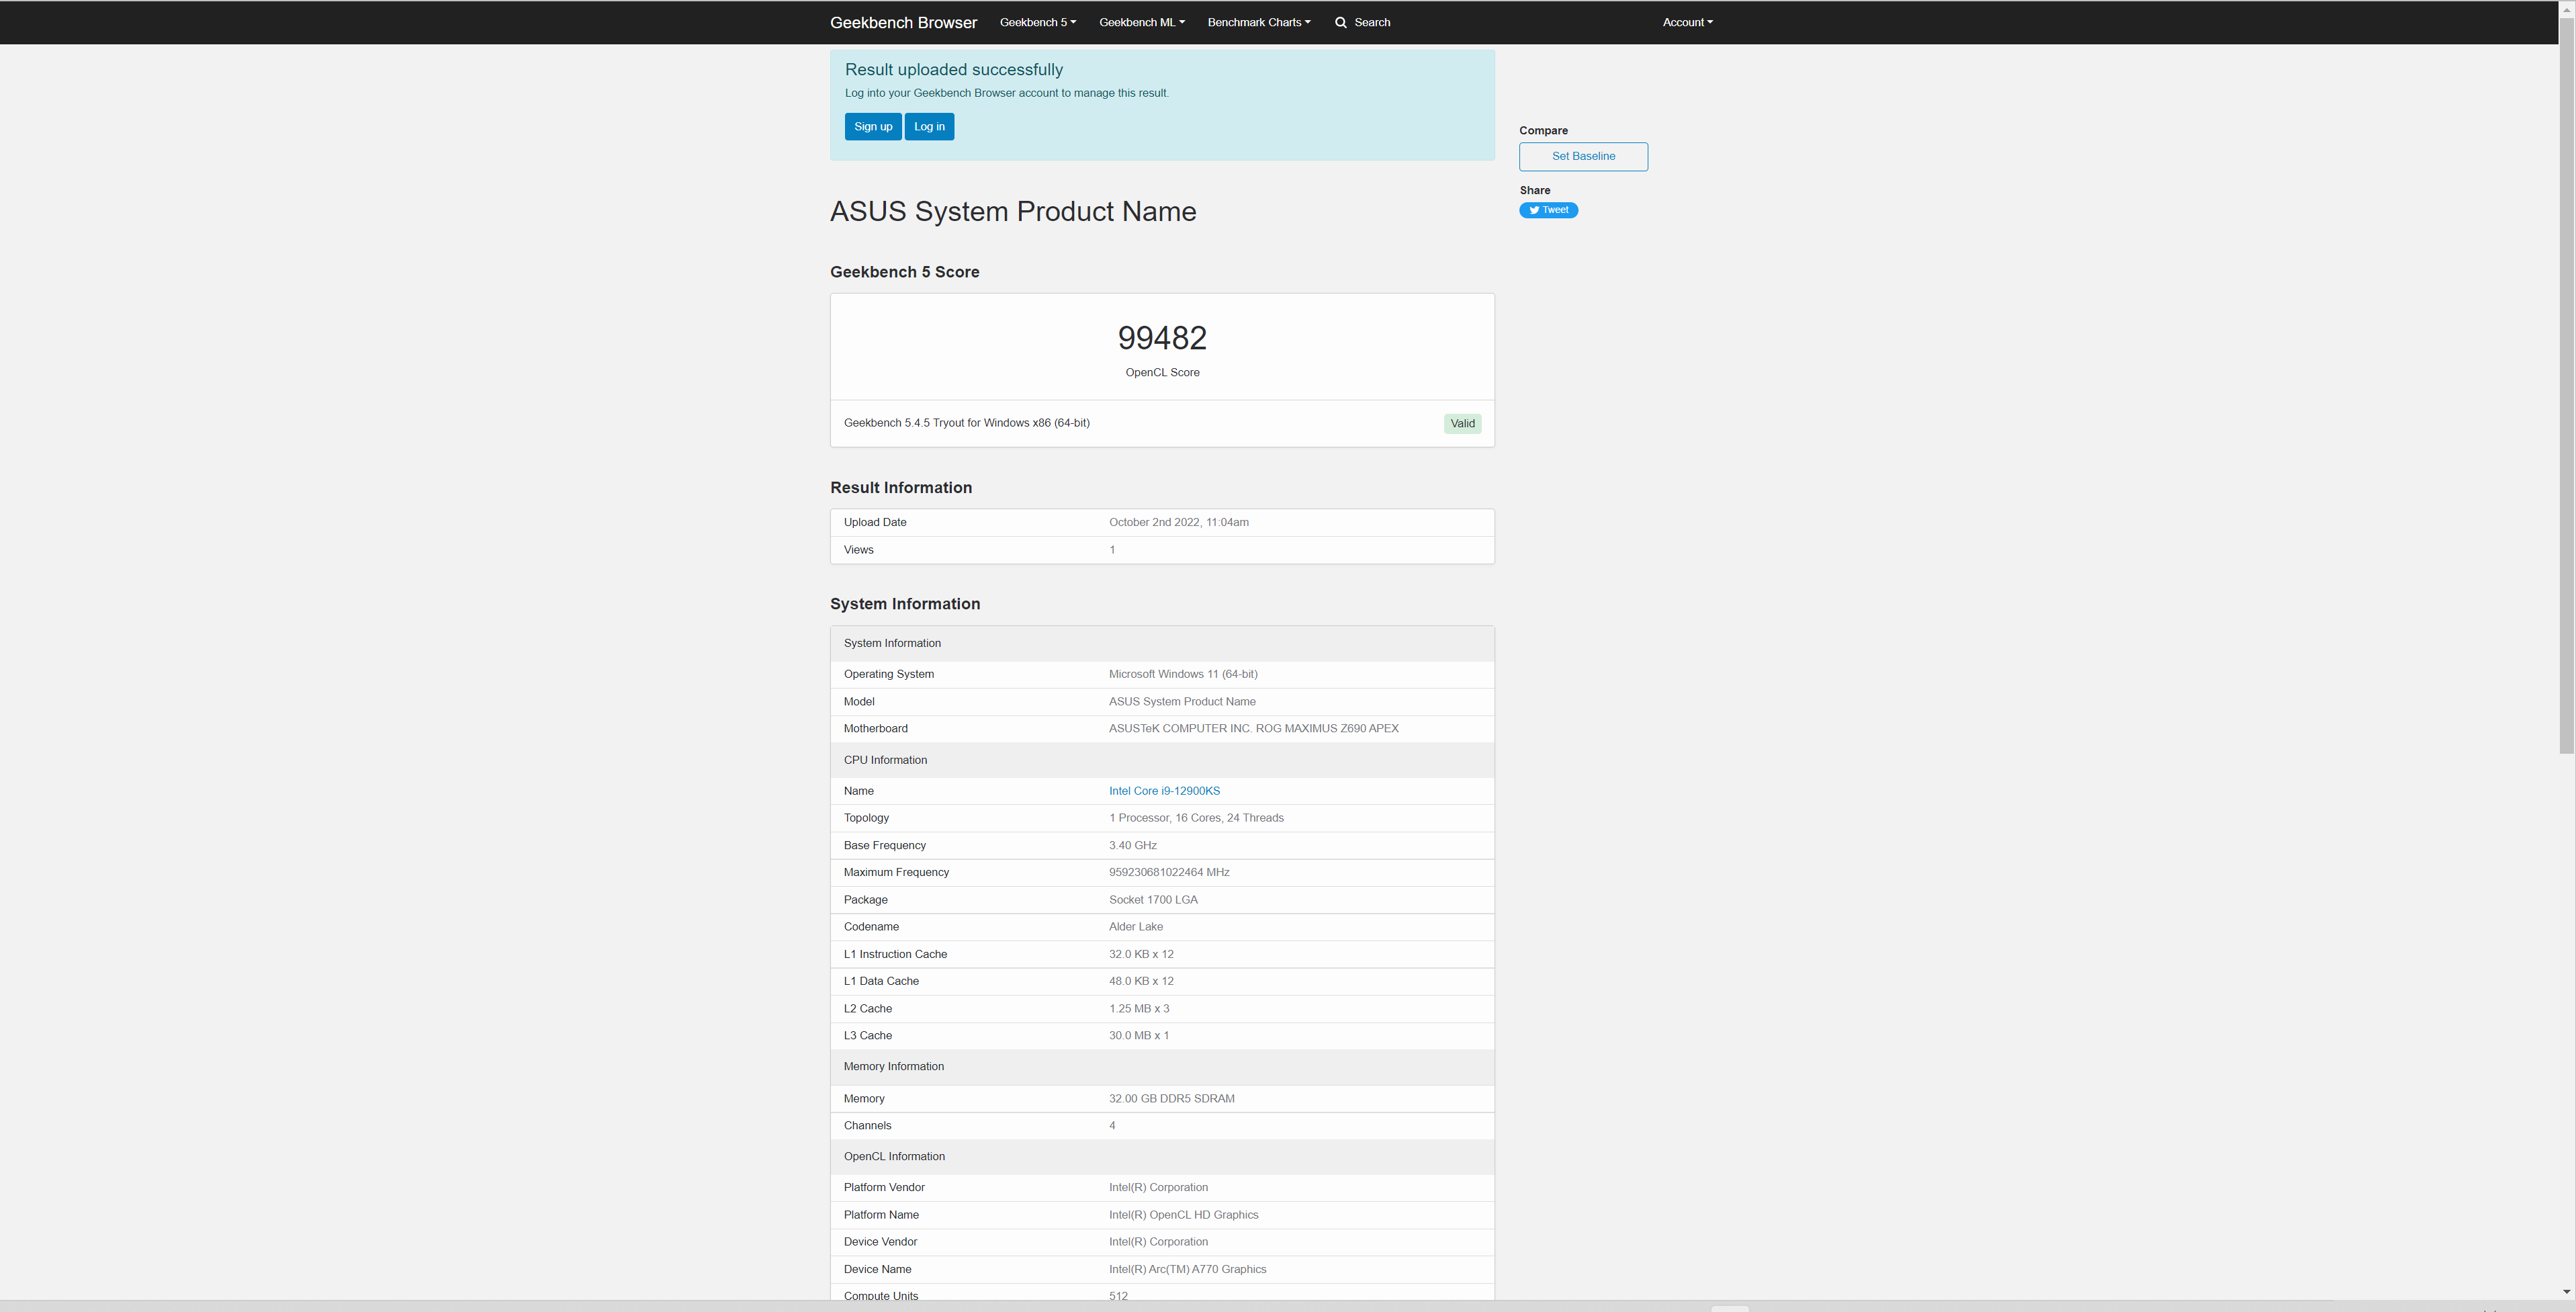Open the Benchmark Charts dropdown

point(1259,22)
